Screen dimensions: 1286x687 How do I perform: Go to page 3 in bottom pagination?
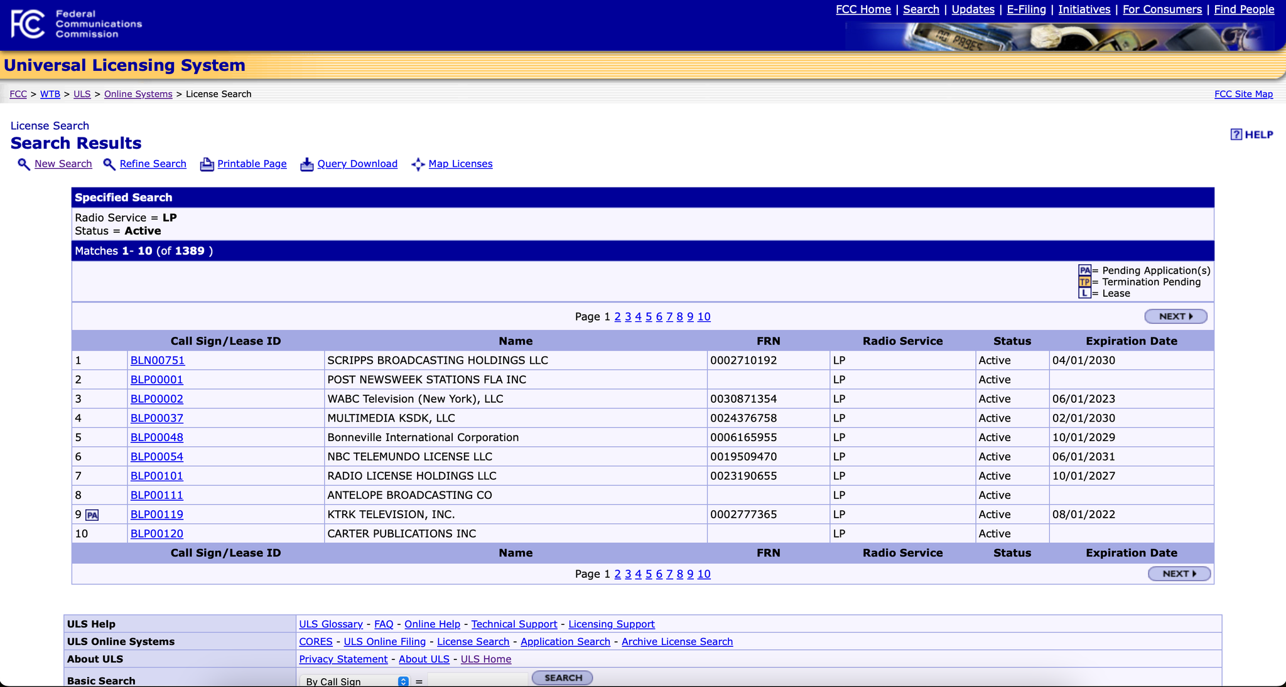point(628,574)
